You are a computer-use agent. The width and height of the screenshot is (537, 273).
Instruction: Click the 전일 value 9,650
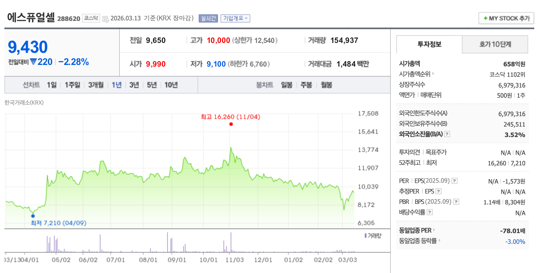point(156,40)
